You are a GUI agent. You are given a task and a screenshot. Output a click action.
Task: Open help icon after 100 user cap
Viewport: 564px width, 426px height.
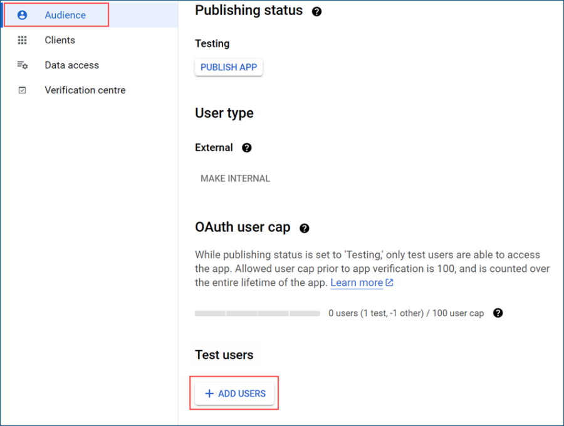pyautogui.click(x=498, y=313)
